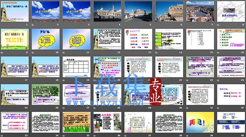This screenshot has height=137, width=246.
Task: Select slide 7 aerial city photo thumbnail
Action: coord(200,12)
